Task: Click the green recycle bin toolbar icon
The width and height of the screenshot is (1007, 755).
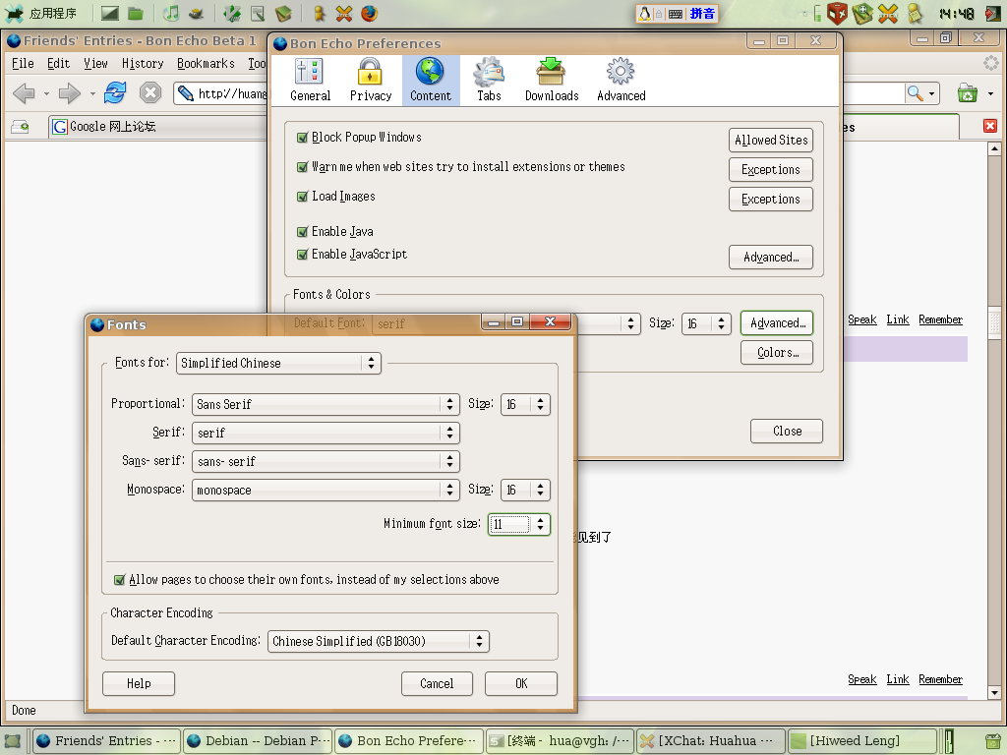Action: 968,93
